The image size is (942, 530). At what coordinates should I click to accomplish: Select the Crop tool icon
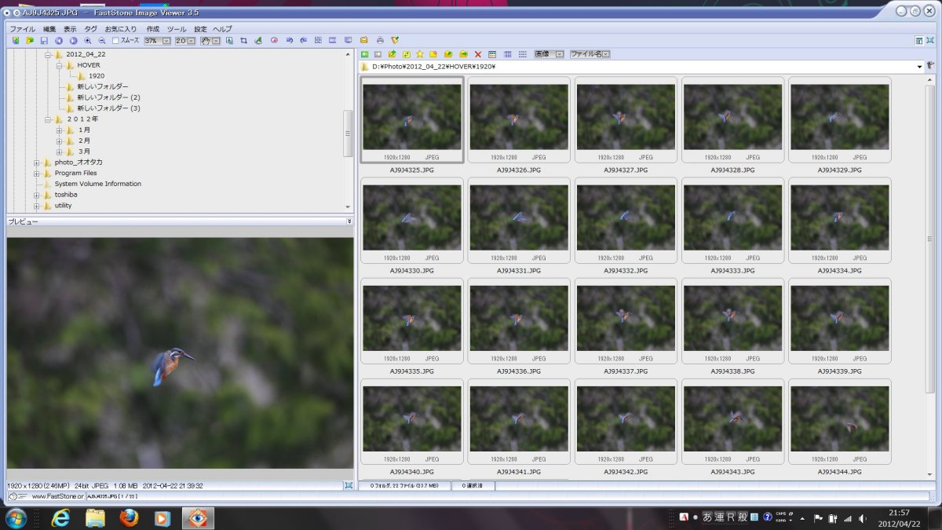click(x=243, y=40)
